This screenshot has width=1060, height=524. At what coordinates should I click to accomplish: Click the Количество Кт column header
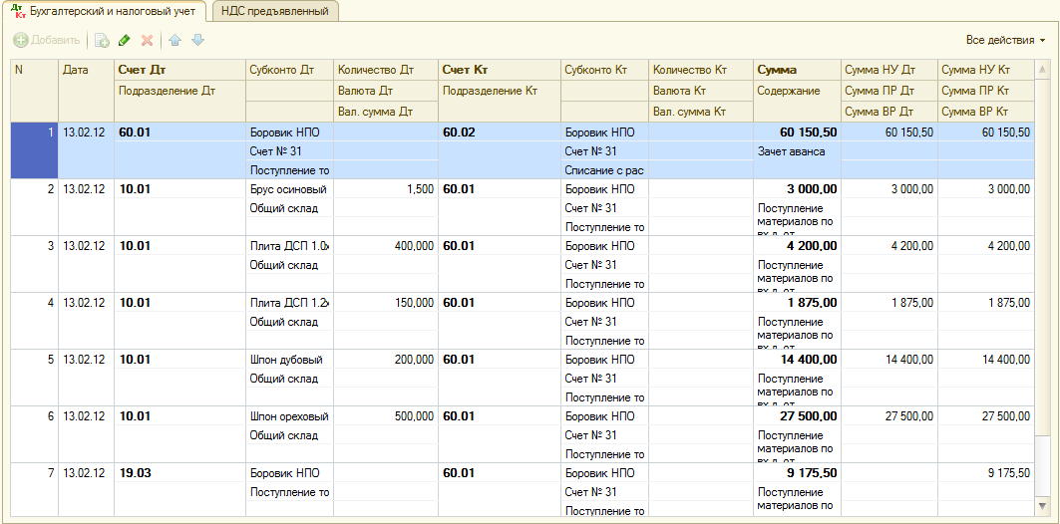point(701,70)
